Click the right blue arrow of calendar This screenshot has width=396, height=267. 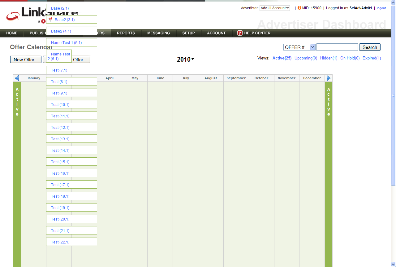tap(329, 78)
